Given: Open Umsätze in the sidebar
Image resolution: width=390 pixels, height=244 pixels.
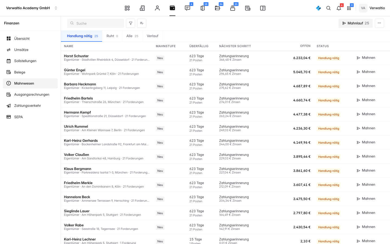Looking at the screenshot, I should click(30, 50).
